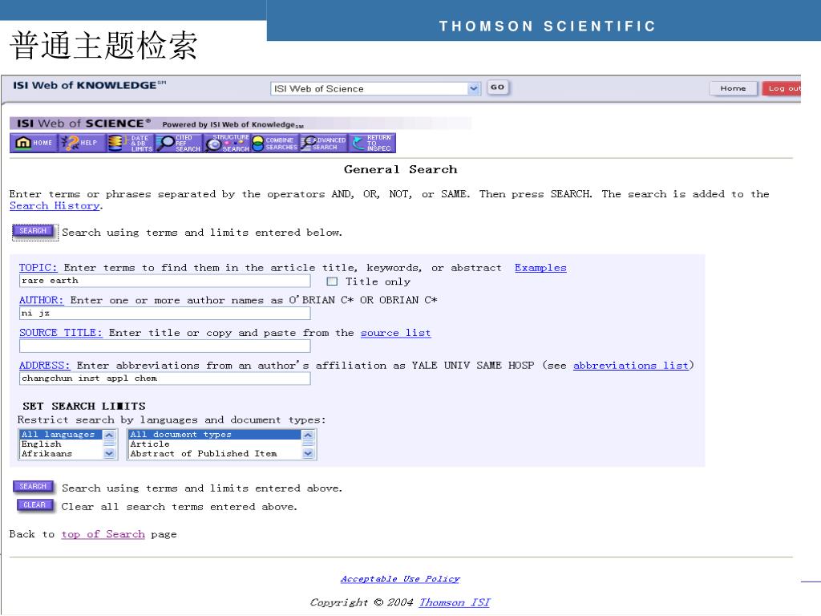Click the AUTHOR link

(42, 300)
